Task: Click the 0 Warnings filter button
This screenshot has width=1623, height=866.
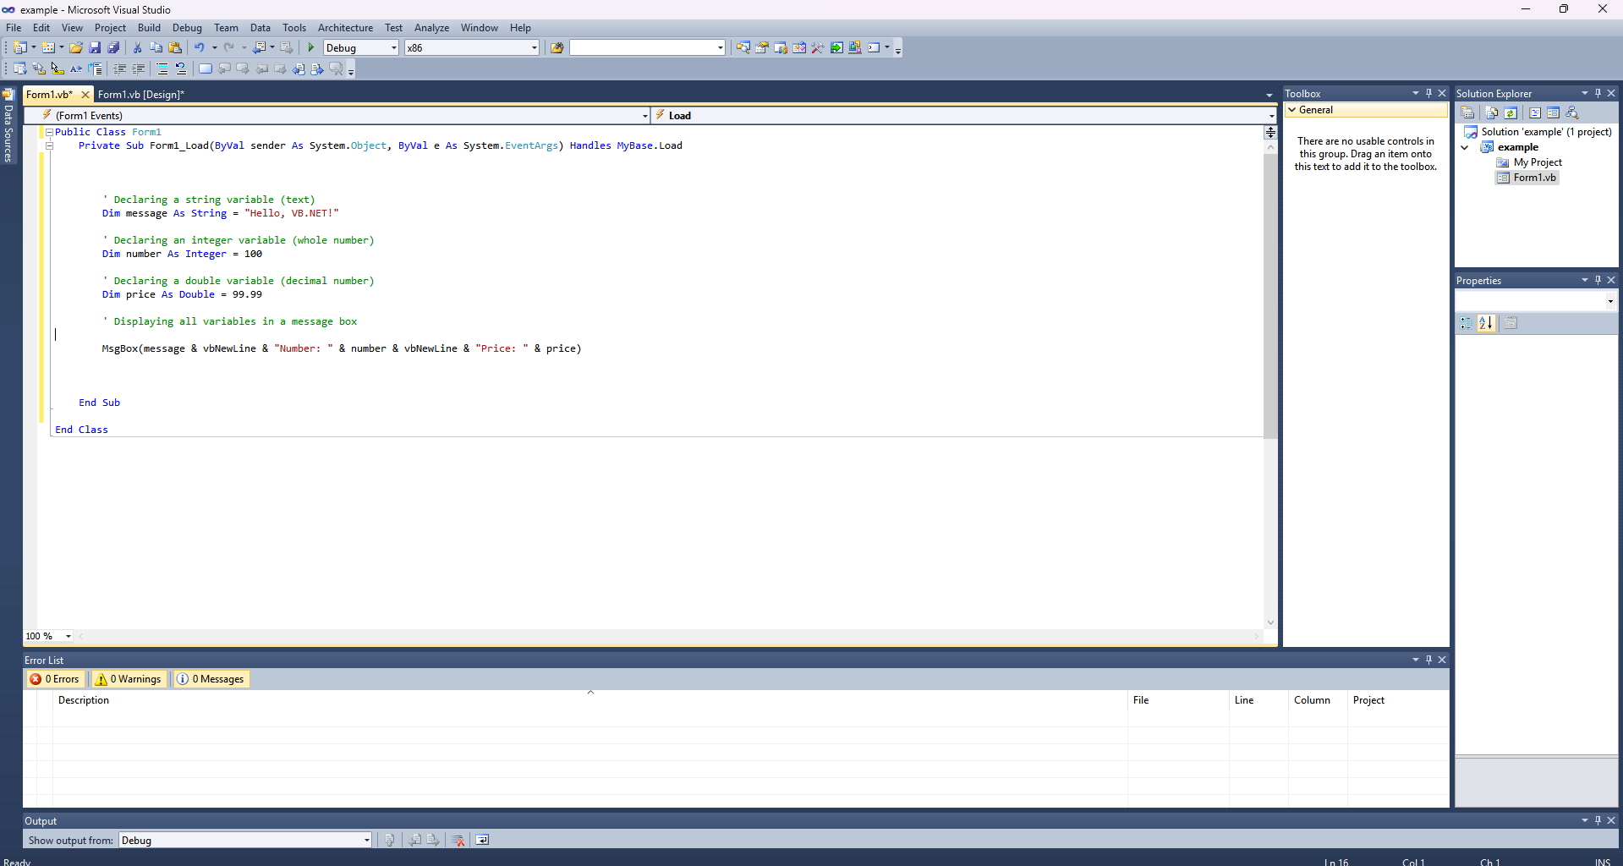Action: [x=128, y=678]
